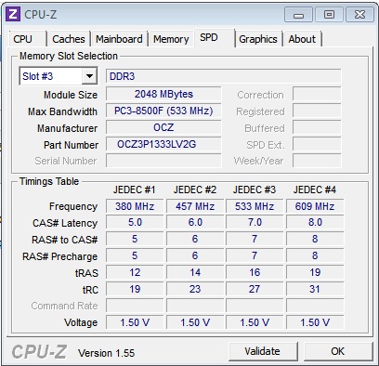Click the 457 MHz frequency cell
This screenshot has height=366, width=379.
[x=195, y=206]
